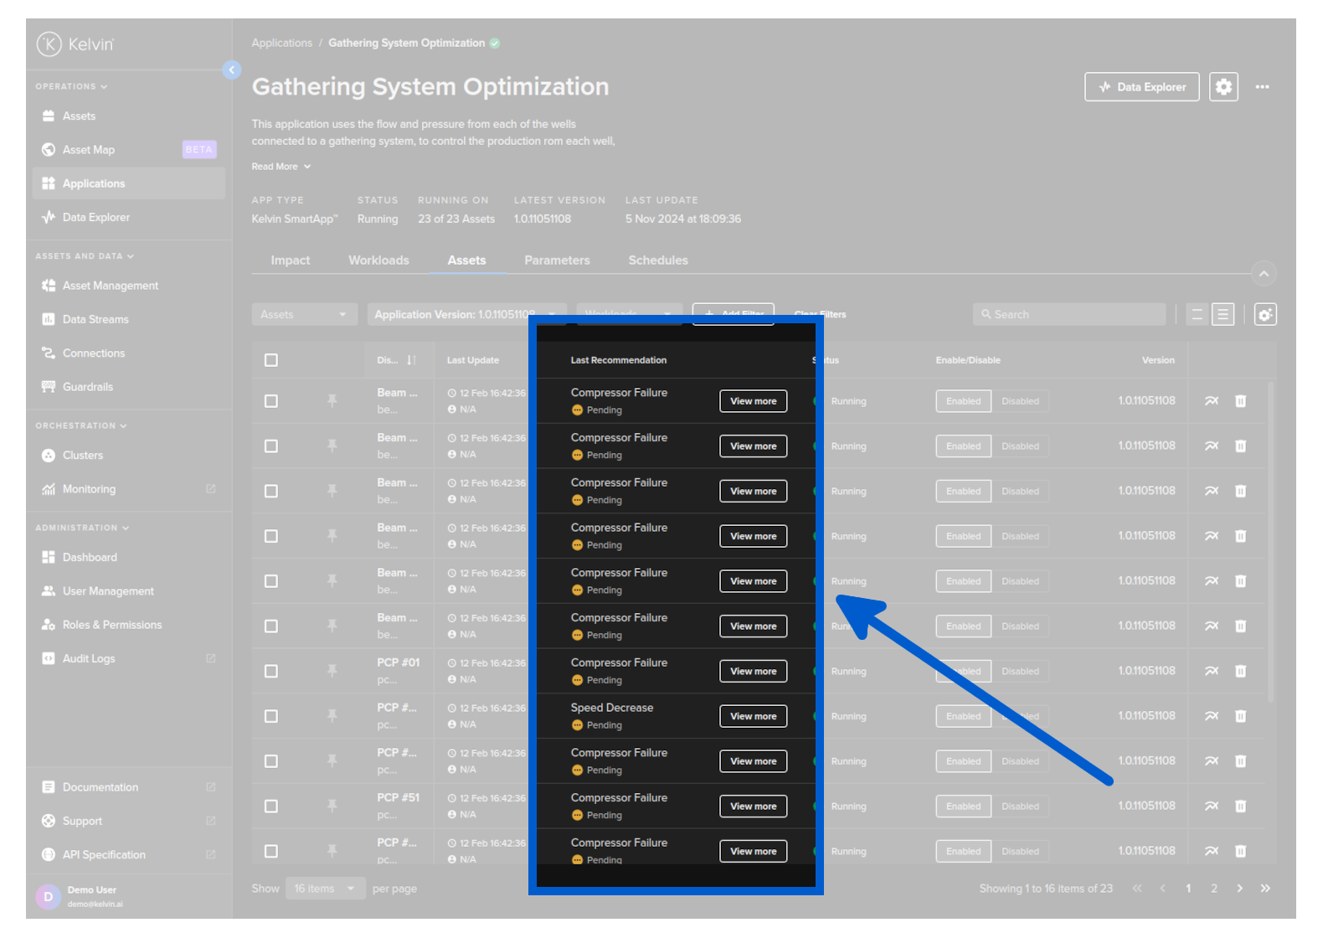Image resolution: width=1323 pixels, height=938 pixels.
Task: Open the table column settings gear icon
Action: pyautogui.click(x=1264, y=315)
